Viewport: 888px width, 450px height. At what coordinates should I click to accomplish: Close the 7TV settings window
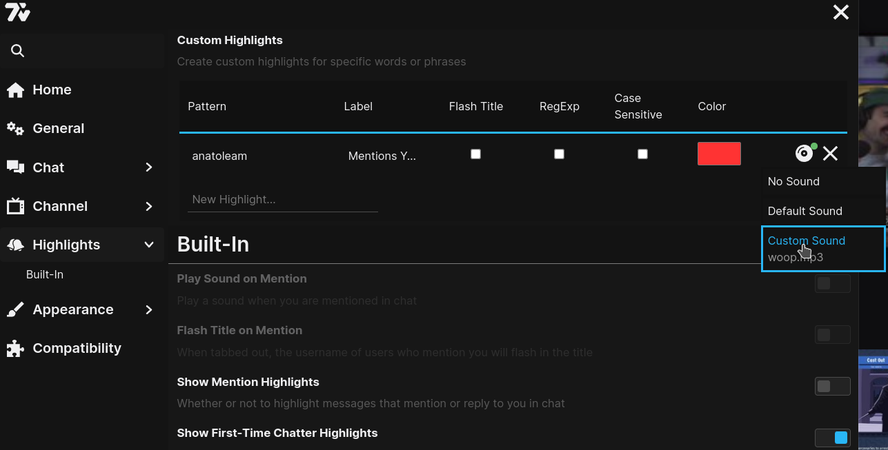(x=840, y=12)
